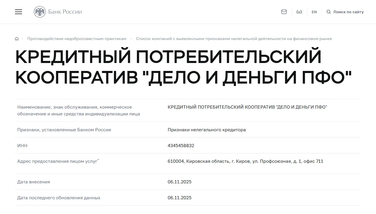
Task: Click the magnifier search icon
Action: pyautogui.click(x=329, y=12)
